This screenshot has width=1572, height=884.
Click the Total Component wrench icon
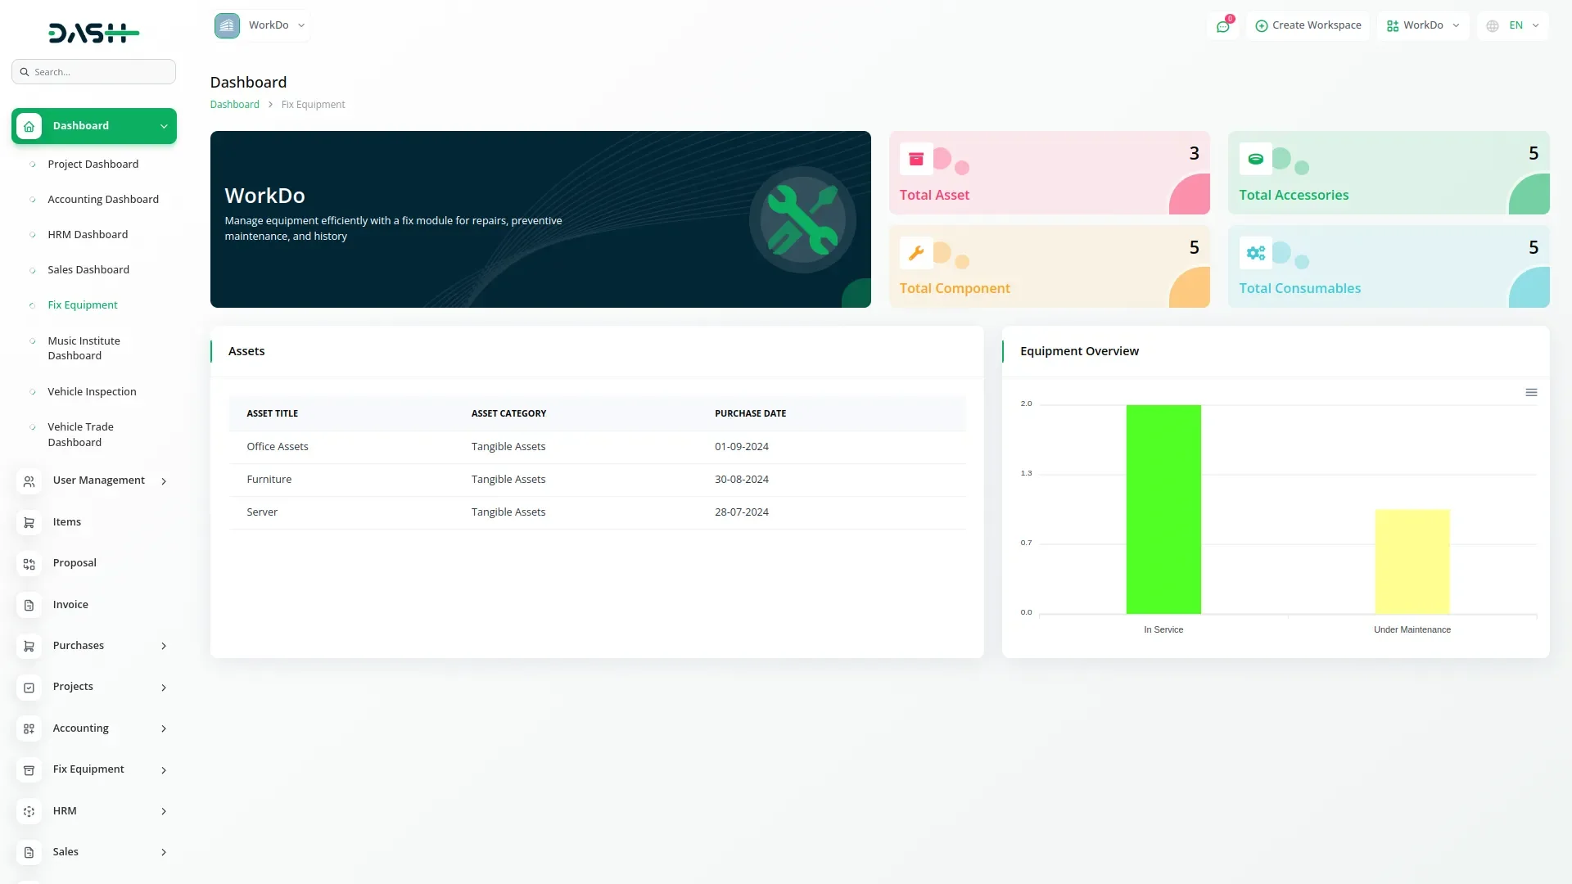click(x=916, y=253)
